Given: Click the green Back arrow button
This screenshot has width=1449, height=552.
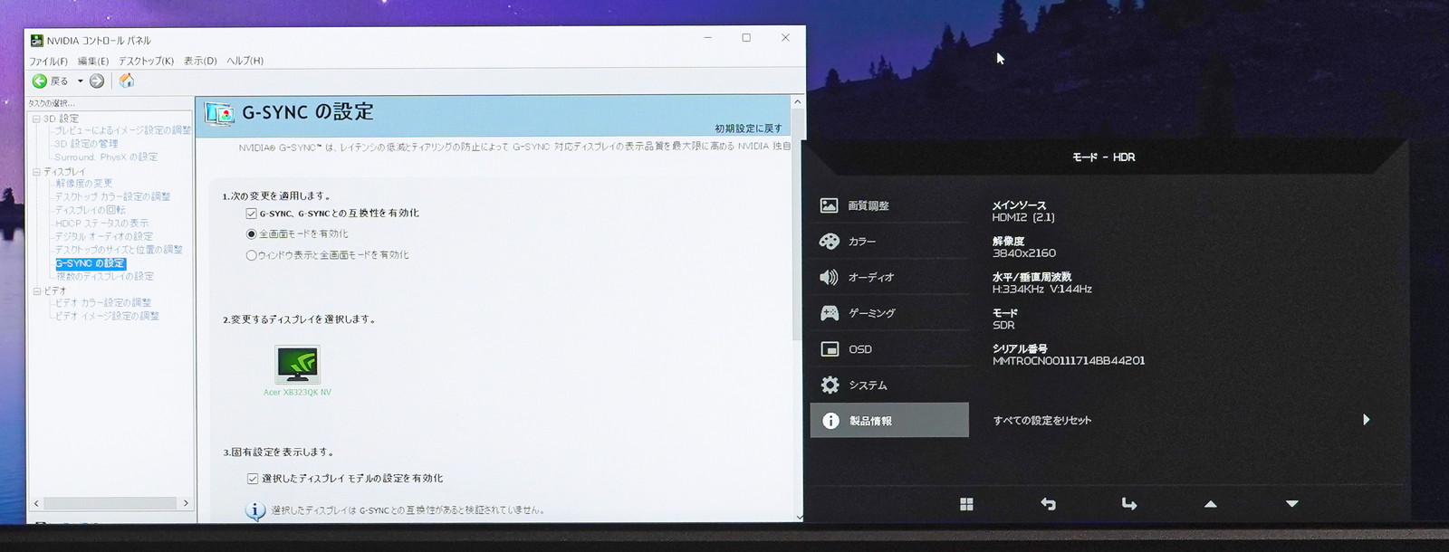Looking at the screenshot, I should [x=39, y=81].
